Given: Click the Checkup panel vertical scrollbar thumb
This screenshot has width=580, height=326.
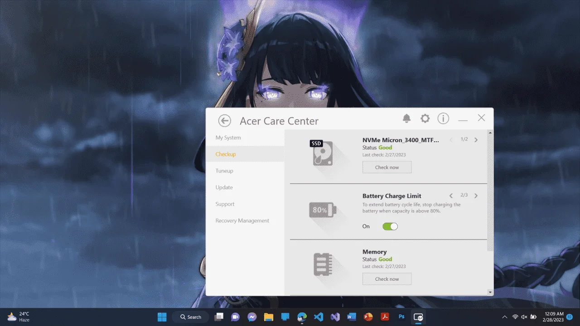Looking at the screenshot, I should tap(490, 193).
